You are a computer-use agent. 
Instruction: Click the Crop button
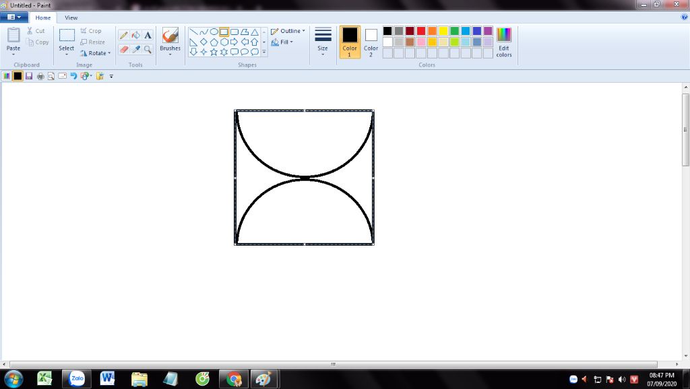[x=91, y=31]
